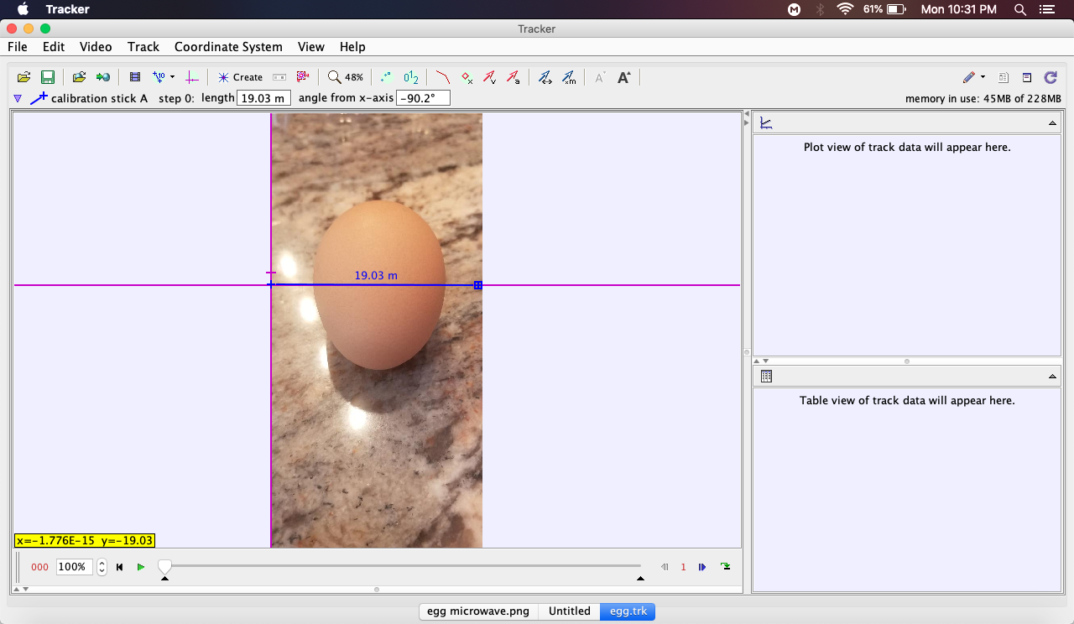Save the project with the floppy disk icon

[48, 77]
